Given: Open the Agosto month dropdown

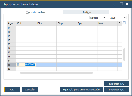Looking at the screenshot, I should [98, 18].
